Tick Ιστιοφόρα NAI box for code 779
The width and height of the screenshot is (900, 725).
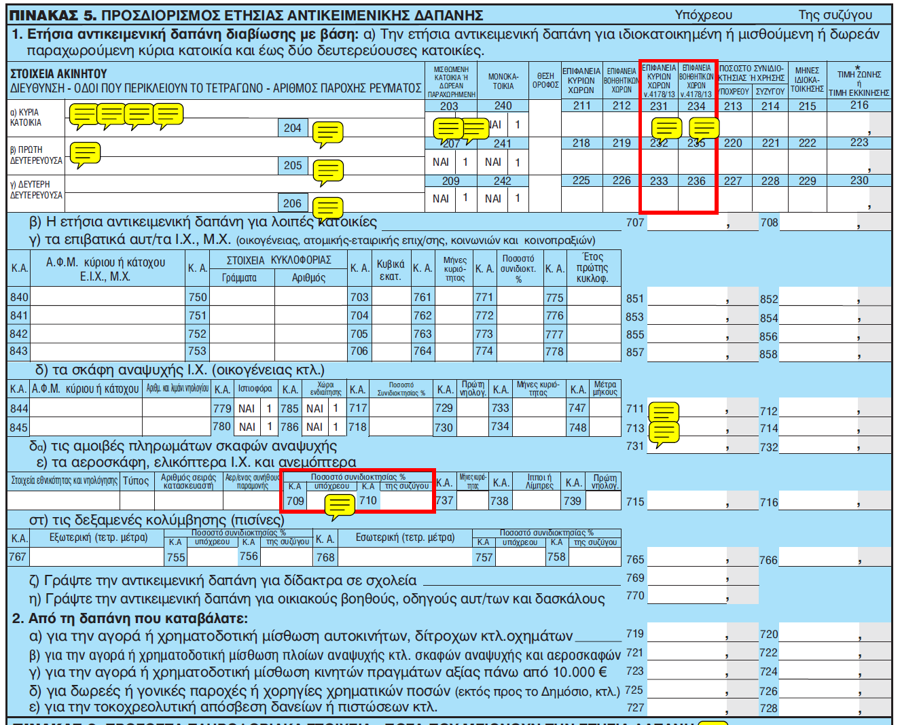click(x=269, y=408)
